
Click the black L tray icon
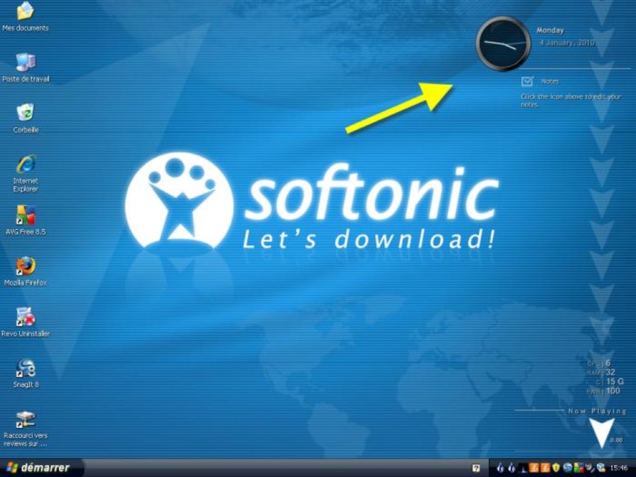point(524,468)
